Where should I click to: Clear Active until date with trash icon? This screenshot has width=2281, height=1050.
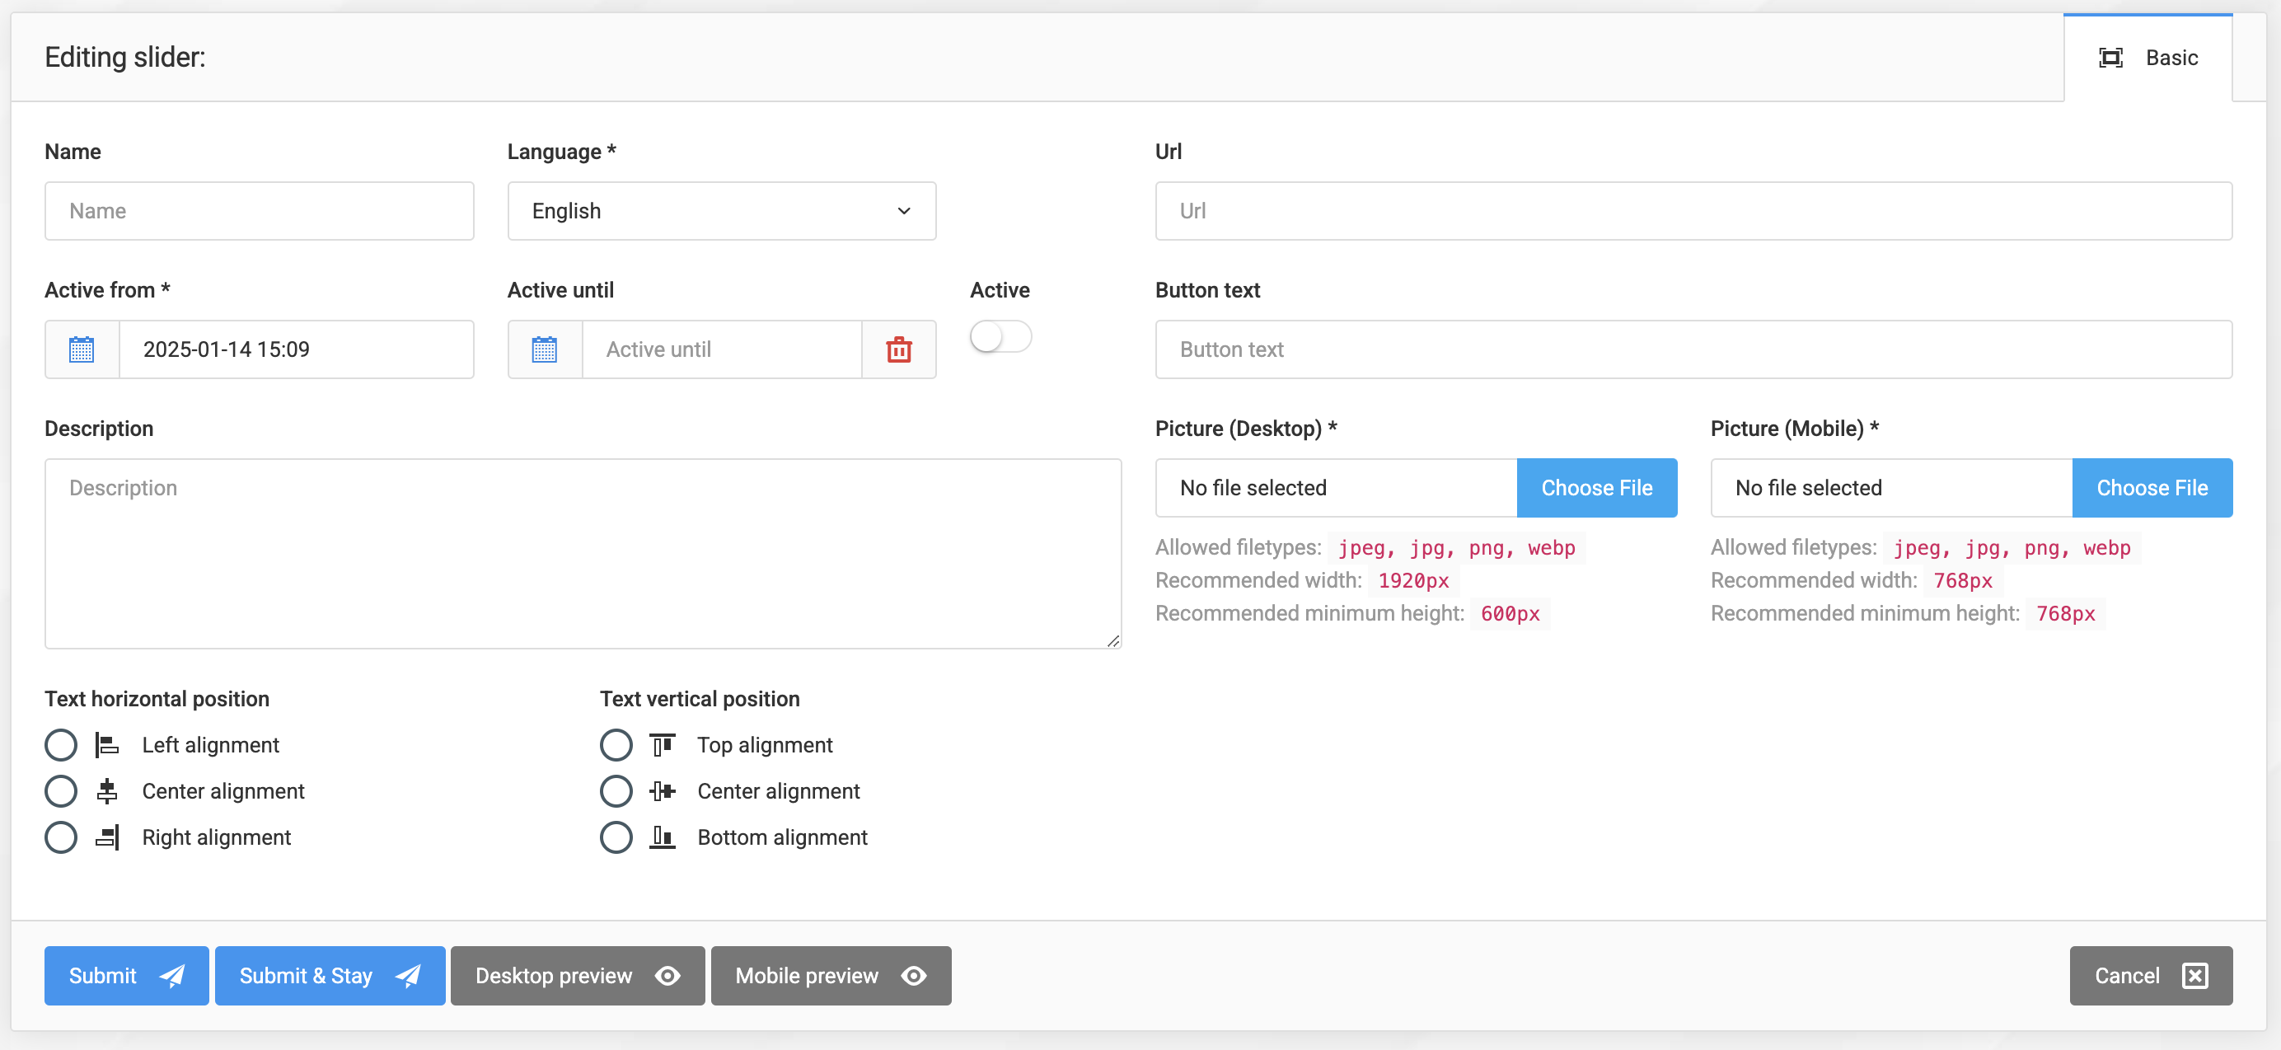(x=899, y=349)
